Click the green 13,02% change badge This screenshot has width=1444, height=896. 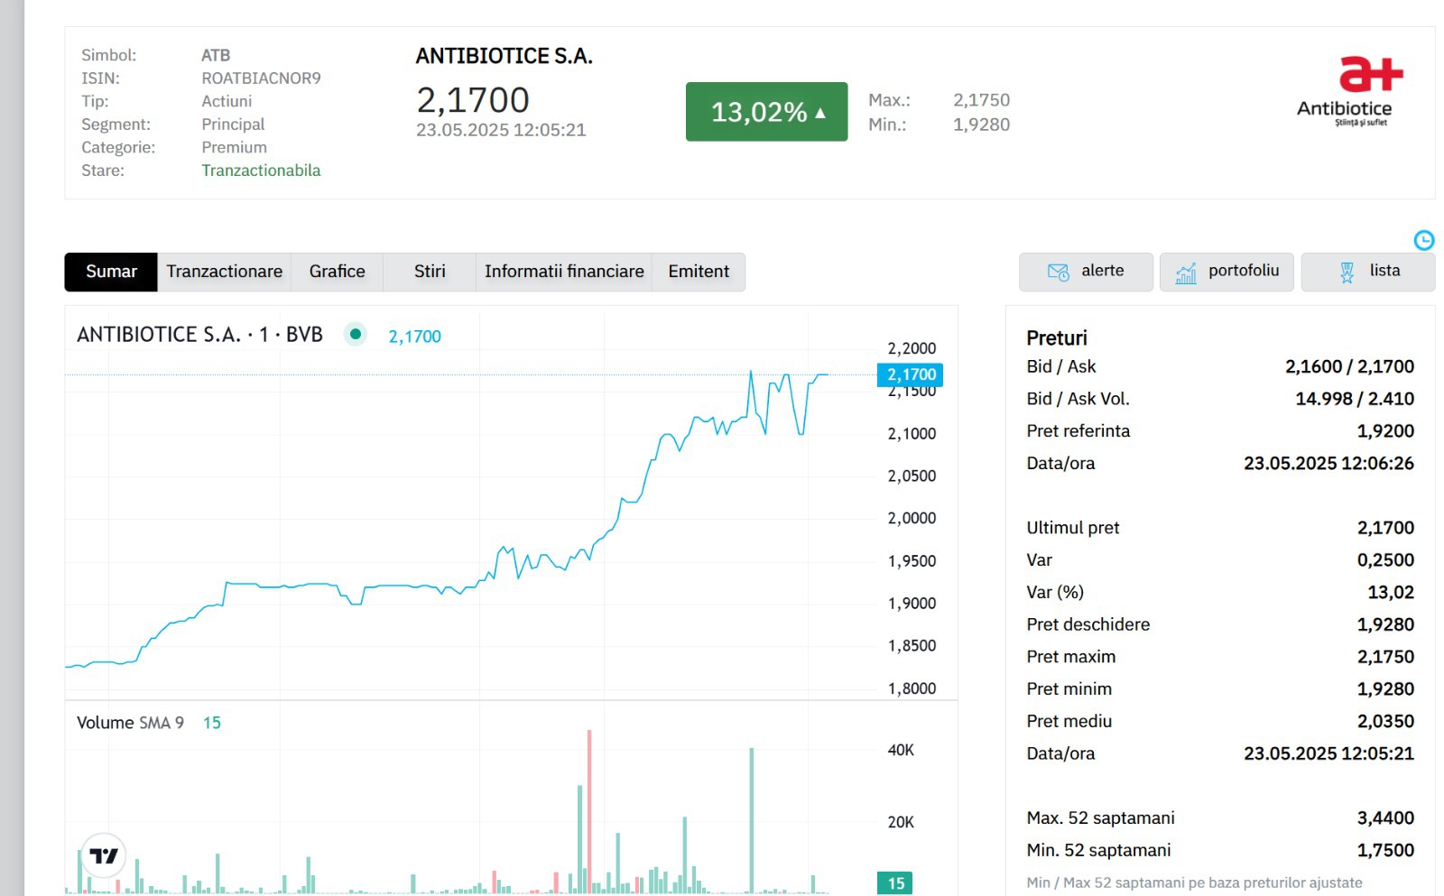coord(766,112)
